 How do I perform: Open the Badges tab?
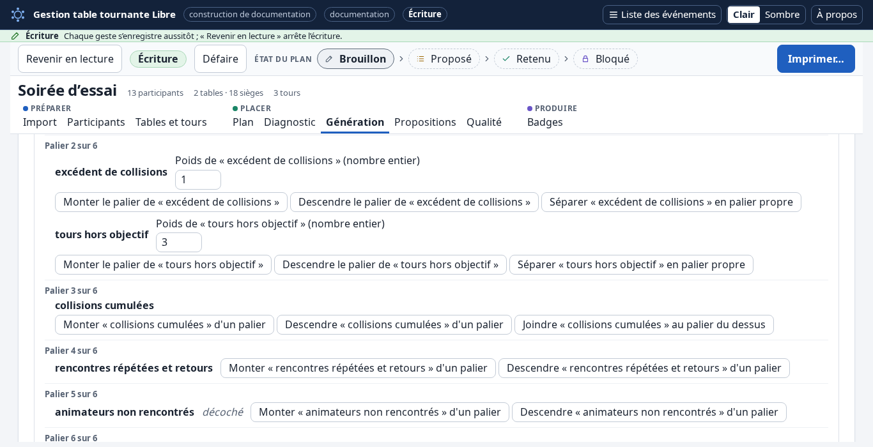coord(545,122)
